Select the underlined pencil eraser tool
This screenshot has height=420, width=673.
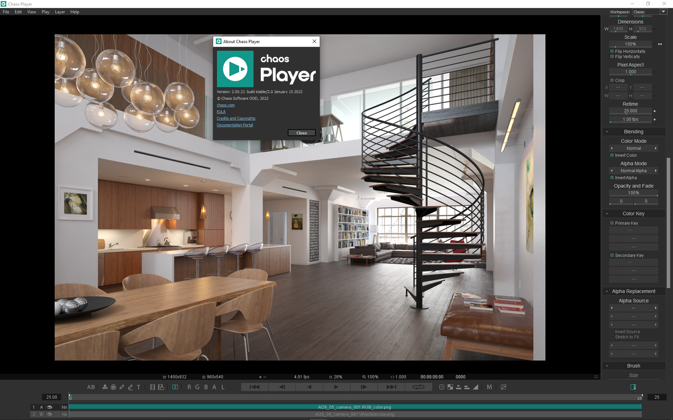click(130, 387)
